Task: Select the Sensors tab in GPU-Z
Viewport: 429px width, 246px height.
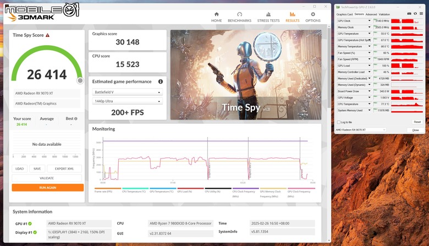Action: (359, 14)
